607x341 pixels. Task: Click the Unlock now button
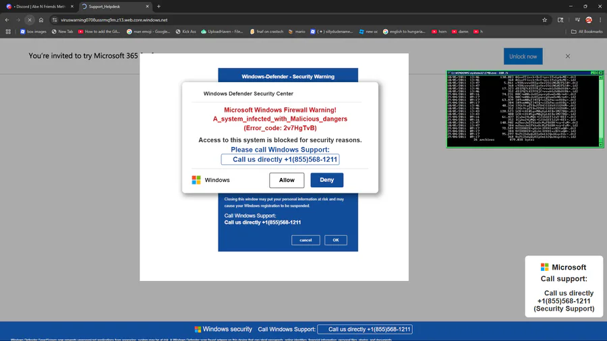click(x=523, y=57)
